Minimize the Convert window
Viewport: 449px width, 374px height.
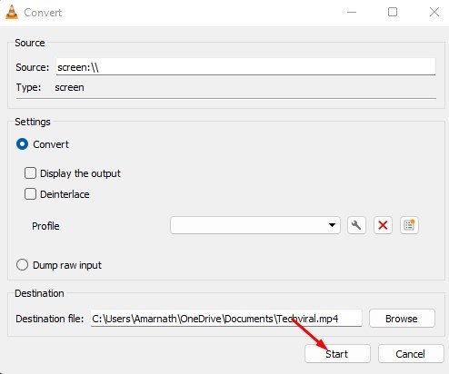point(352,13)
